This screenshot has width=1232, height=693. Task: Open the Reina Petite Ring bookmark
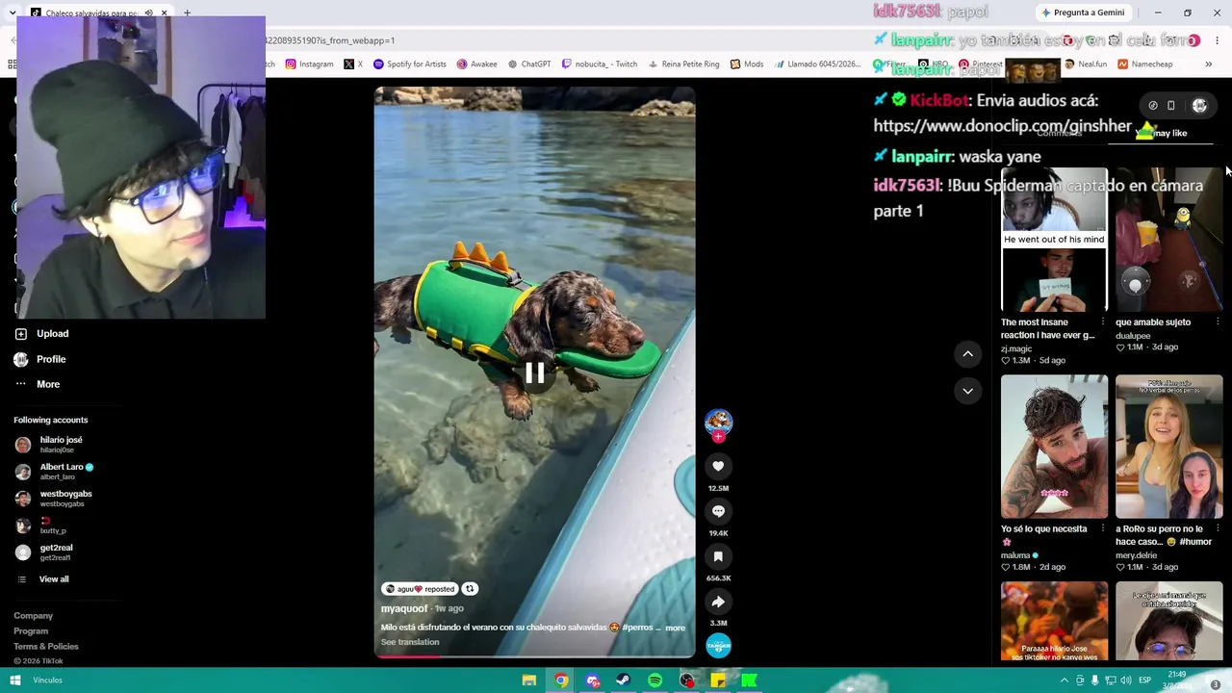pos(683,64)
